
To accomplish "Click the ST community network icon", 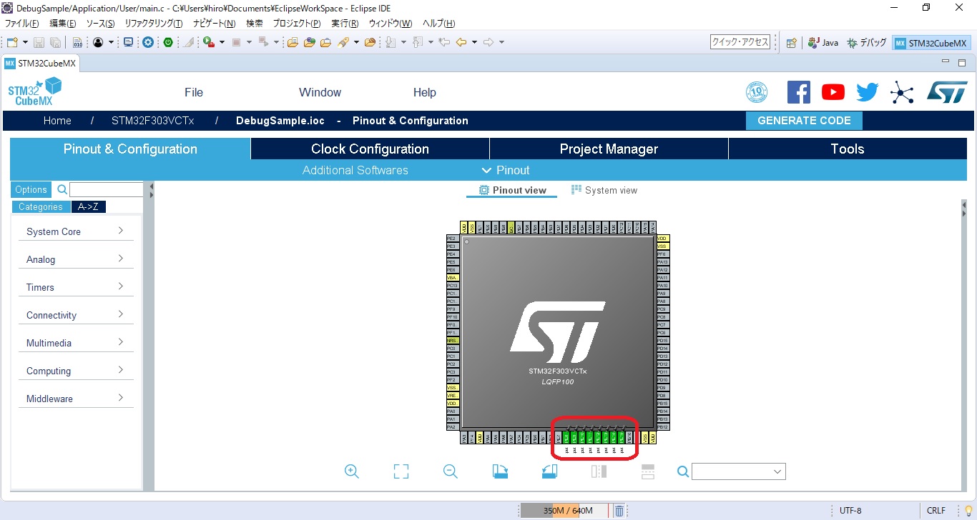I will point(902,92).
